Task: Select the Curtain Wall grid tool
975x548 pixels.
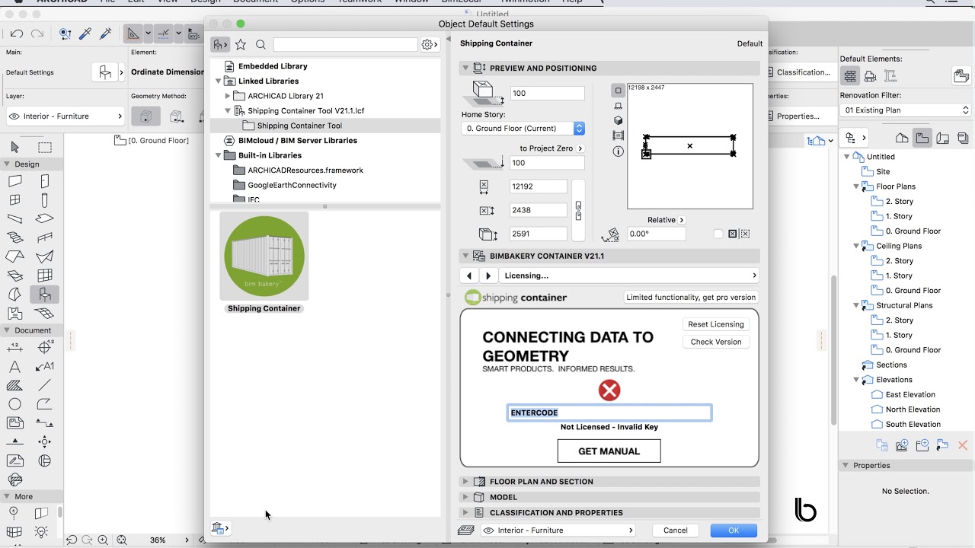Action: [x=45, y=276]
